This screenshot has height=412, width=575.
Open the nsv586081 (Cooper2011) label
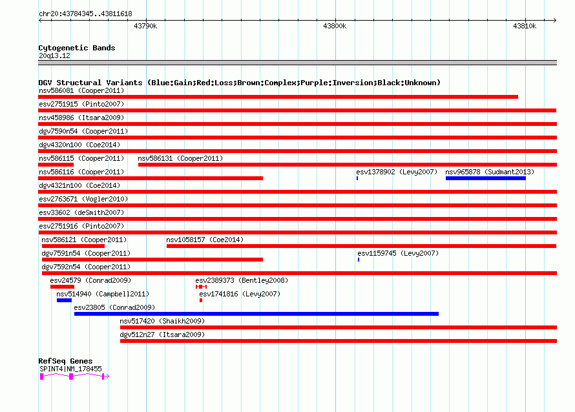[81, 90]
